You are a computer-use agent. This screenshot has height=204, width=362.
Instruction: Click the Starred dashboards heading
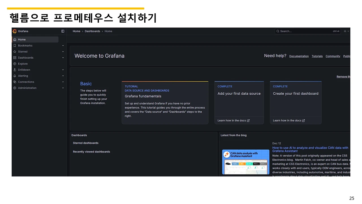point(86,143)
